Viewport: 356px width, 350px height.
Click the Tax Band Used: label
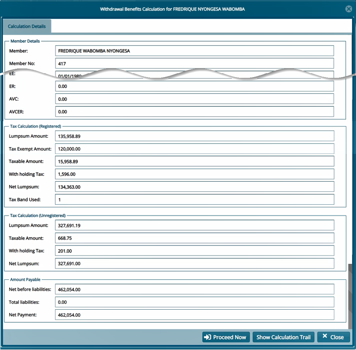pyautogui.click(x=25, y=199)
